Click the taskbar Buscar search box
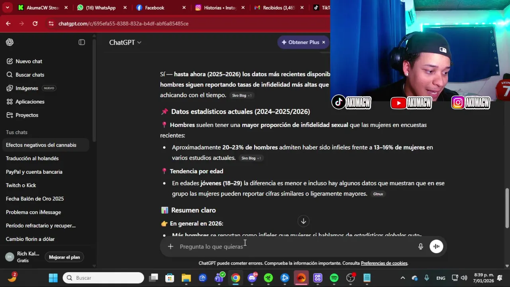 (103, 278)
